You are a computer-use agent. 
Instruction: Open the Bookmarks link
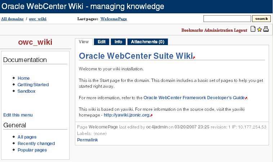192,30
